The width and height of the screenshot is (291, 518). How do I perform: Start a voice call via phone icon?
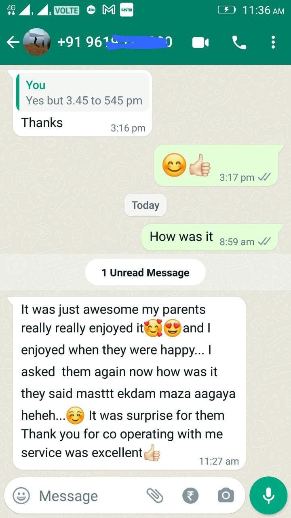239,42
